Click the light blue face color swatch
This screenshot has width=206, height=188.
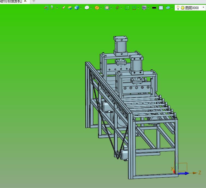click(161, 8)
